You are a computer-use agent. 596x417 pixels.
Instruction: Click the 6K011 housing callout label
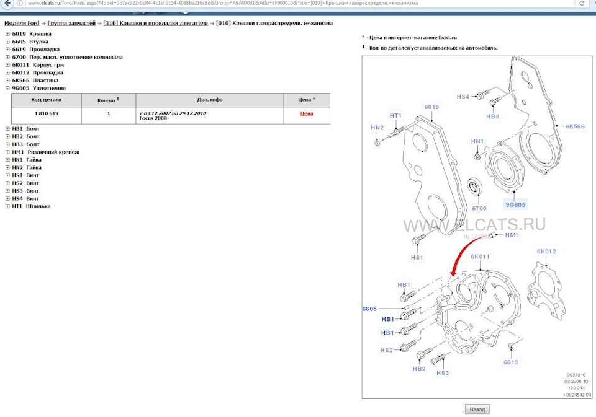pyautogui.click(x=480, y=257)
